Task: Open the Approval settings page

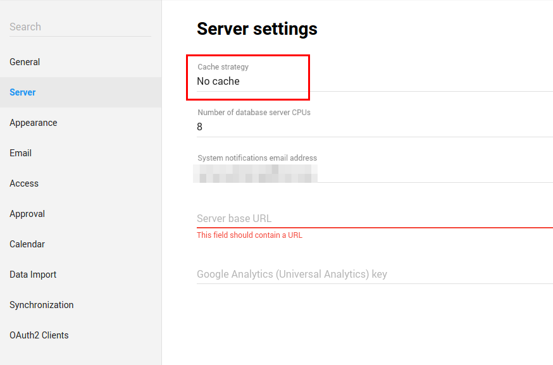Action: (27, 214)
